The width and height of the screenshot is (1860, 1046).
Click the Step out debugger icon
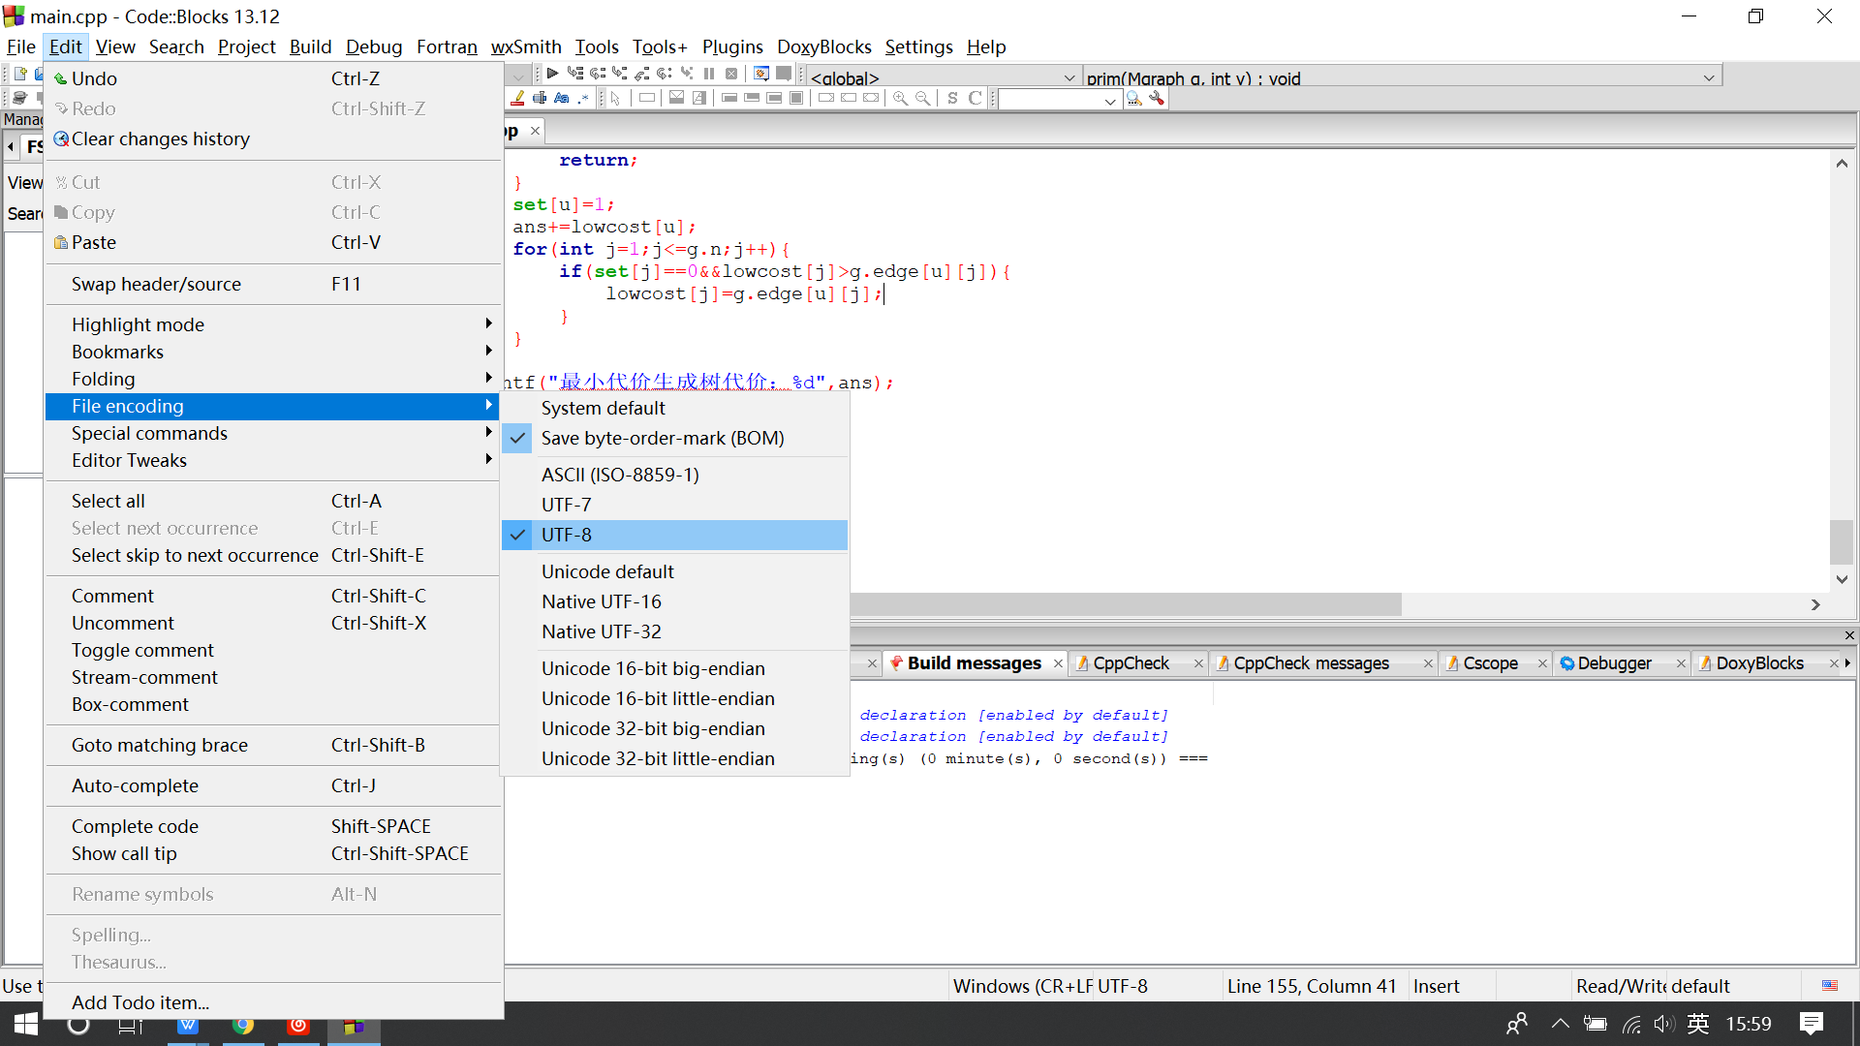point(642,74)
